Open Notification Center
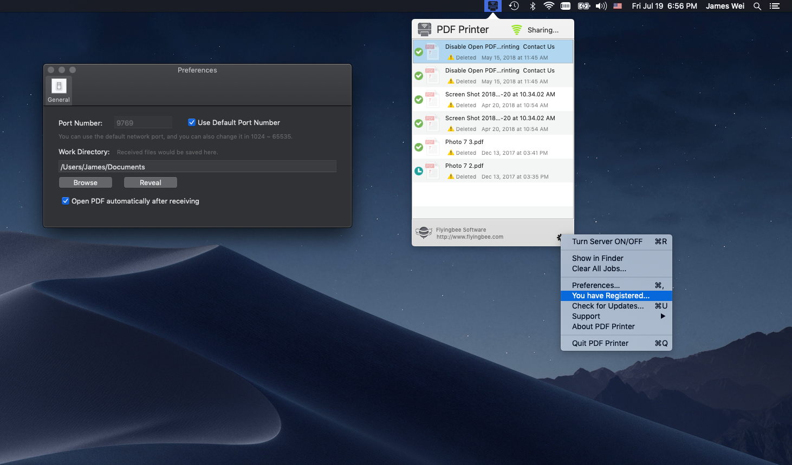The width and height of the screenshot is (792, 465). click(x=775, y=6)
